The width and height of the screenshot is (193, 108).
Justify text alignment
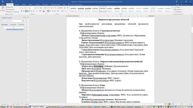(55, 11)
